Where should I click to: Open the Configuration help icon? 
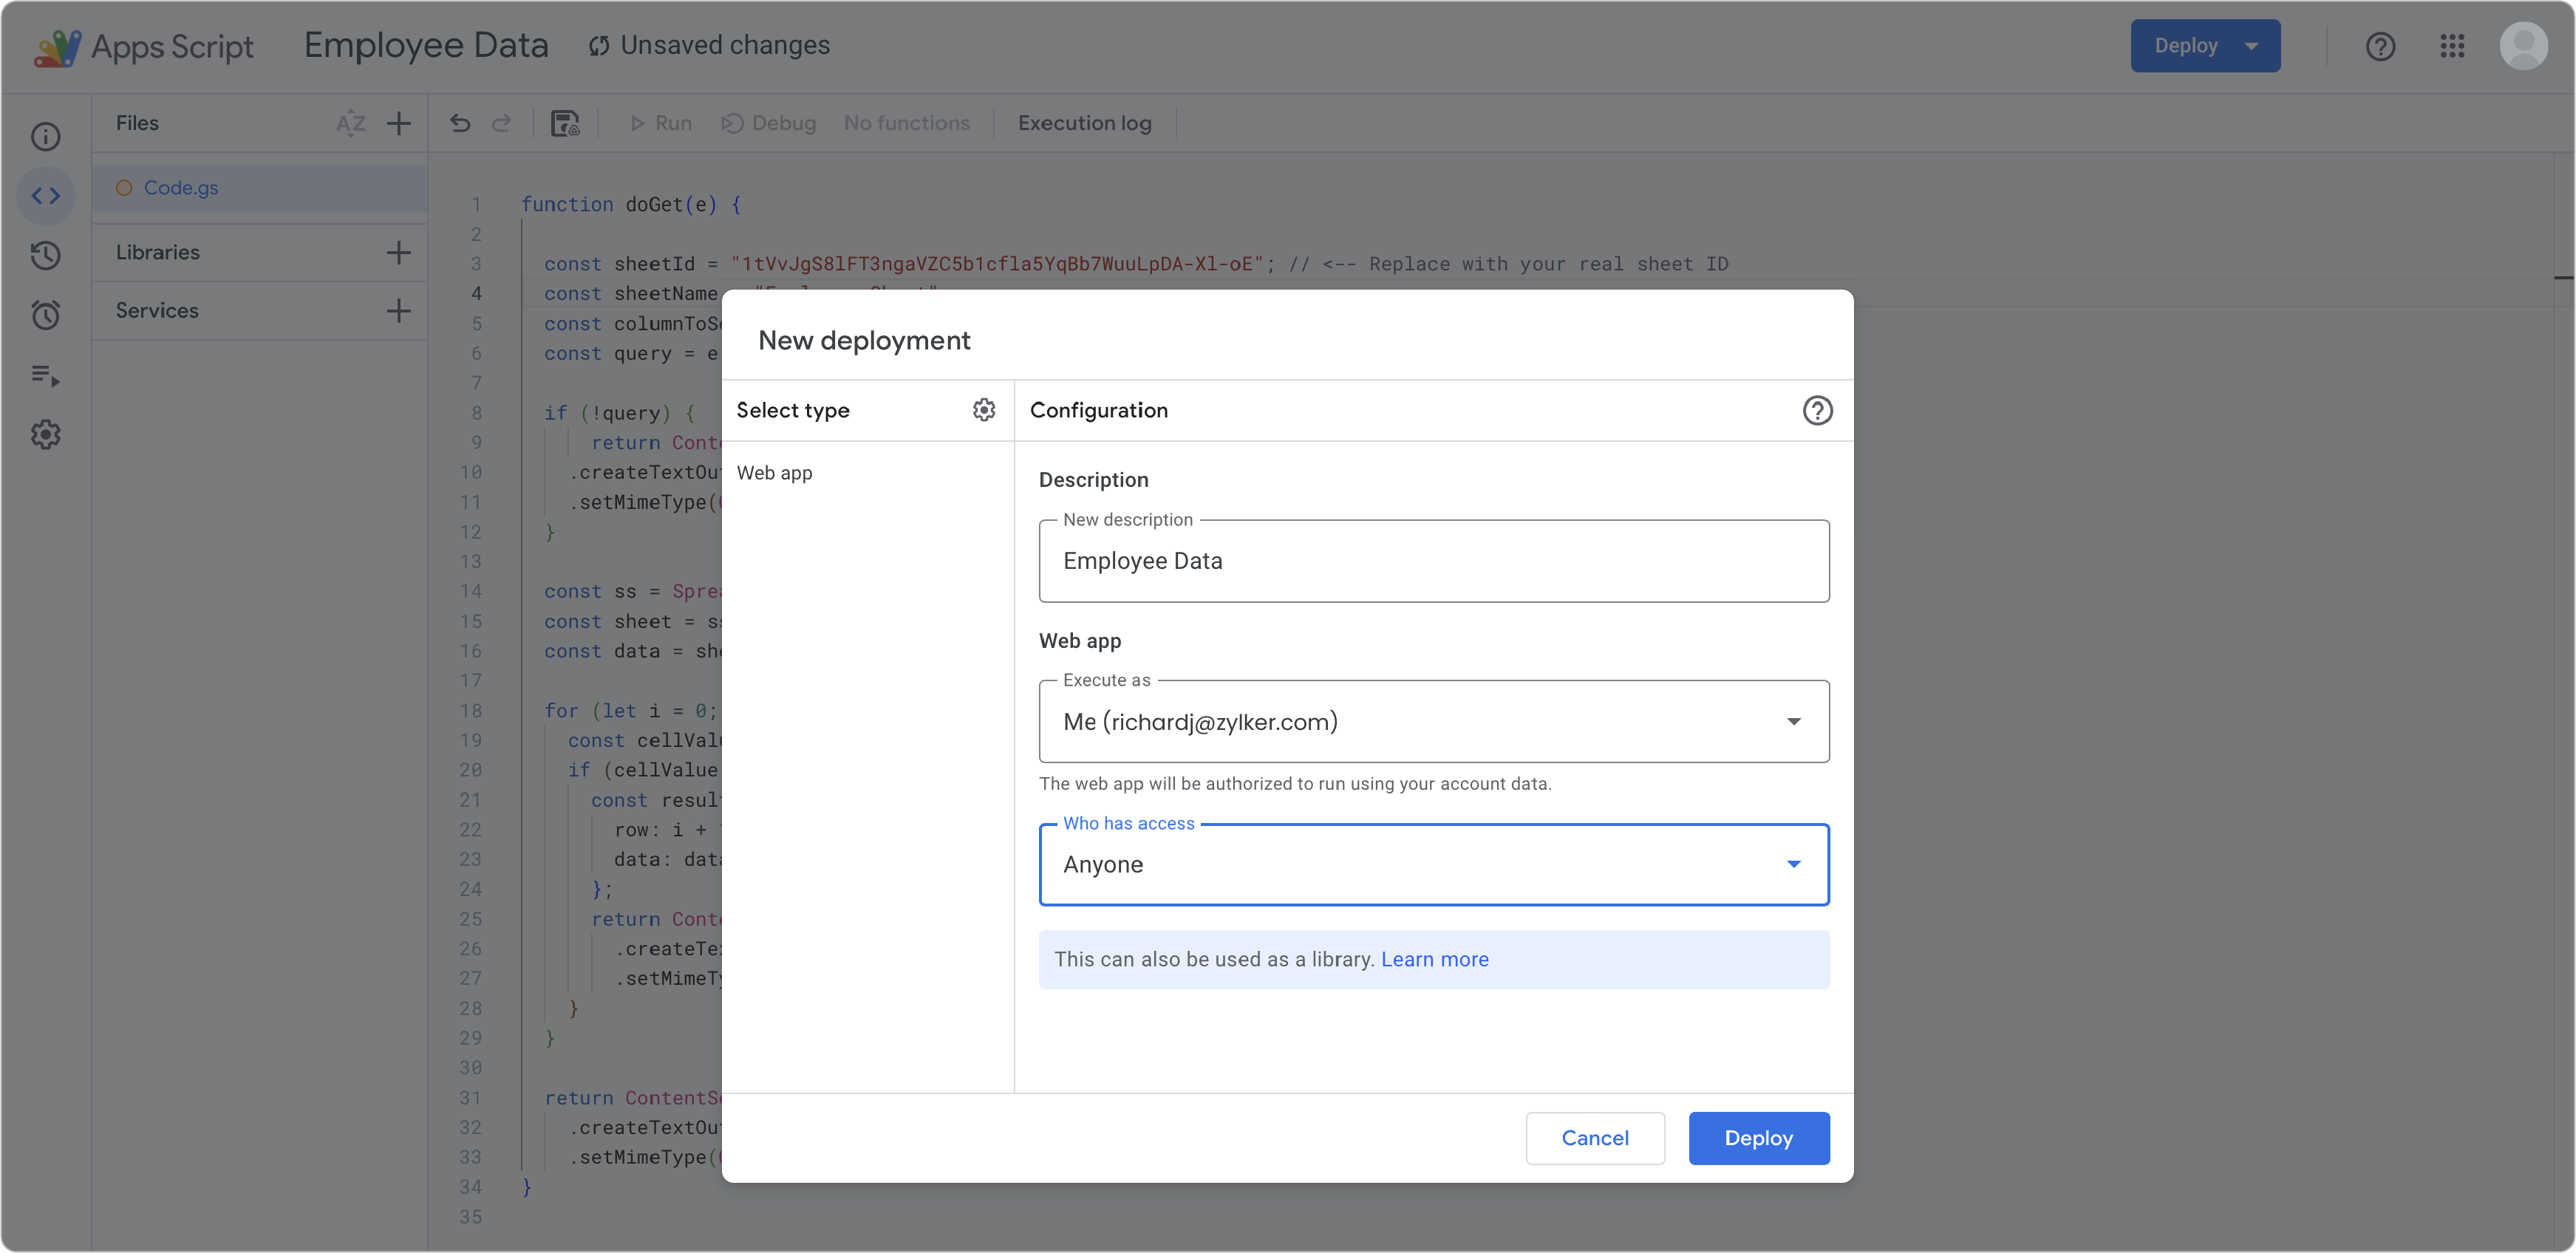pyautogui.click(x=1817, y=410)
